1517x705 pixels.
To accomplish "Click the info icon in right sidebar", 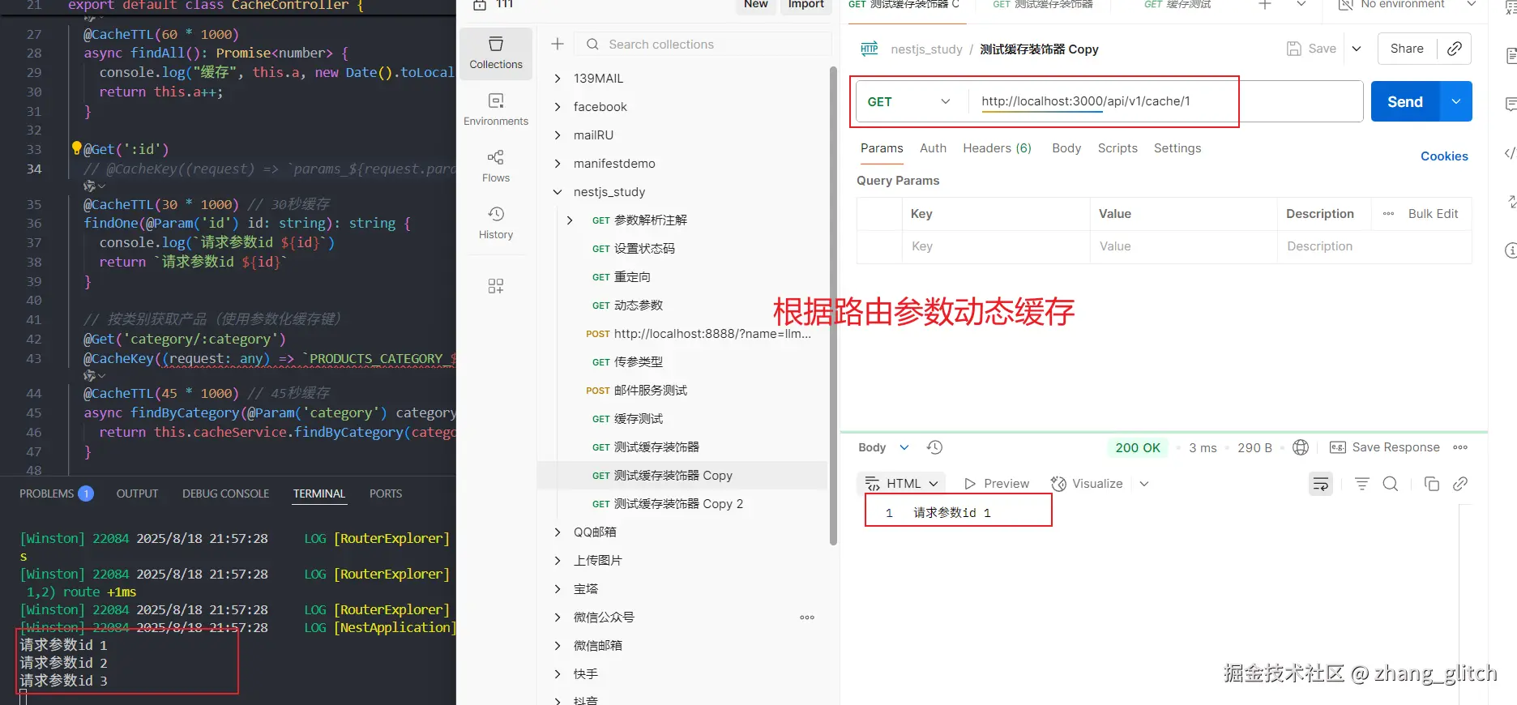I will [x=1511, y=250].
